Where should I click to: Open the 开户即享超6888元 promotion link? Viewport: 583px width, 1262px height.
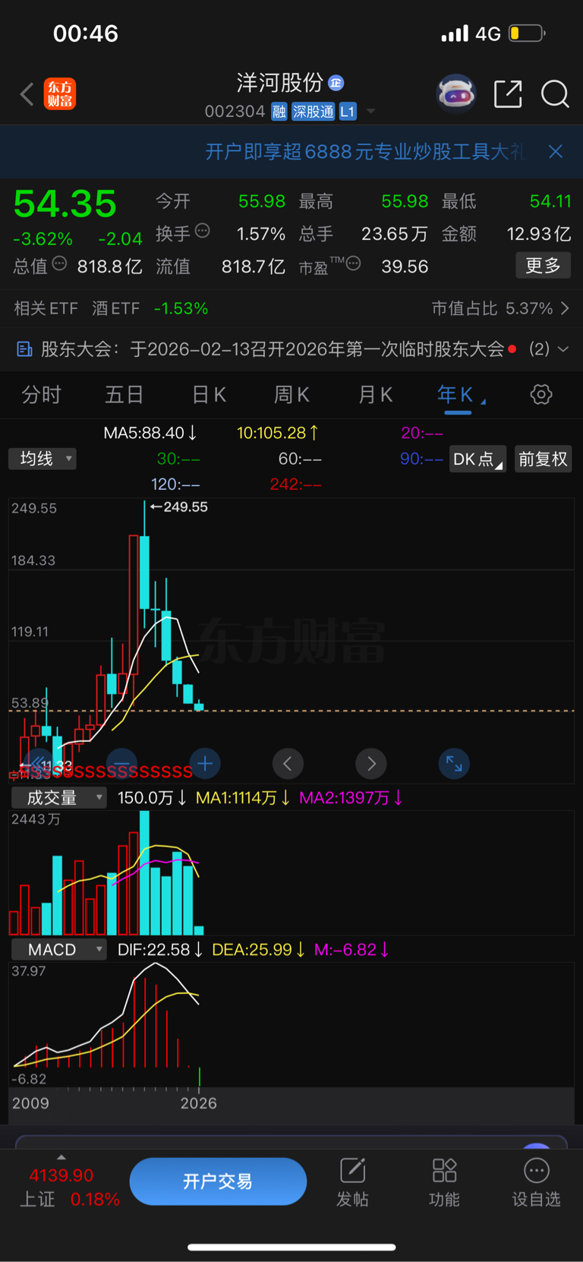tap(364, 152)
